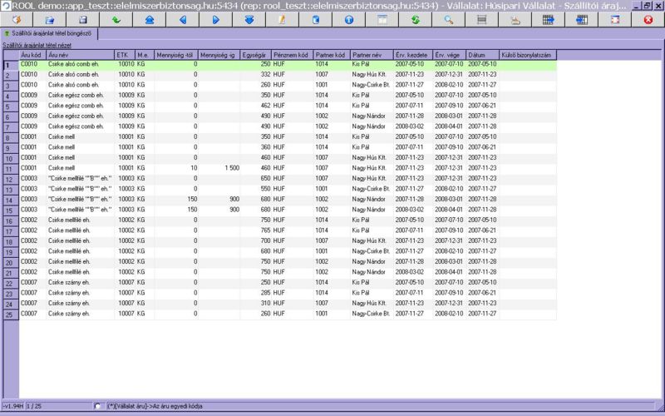Viewport: 665px width, 416px height.
Task: Select the row 25 header in grid
Action: click(x=8, y=314)
